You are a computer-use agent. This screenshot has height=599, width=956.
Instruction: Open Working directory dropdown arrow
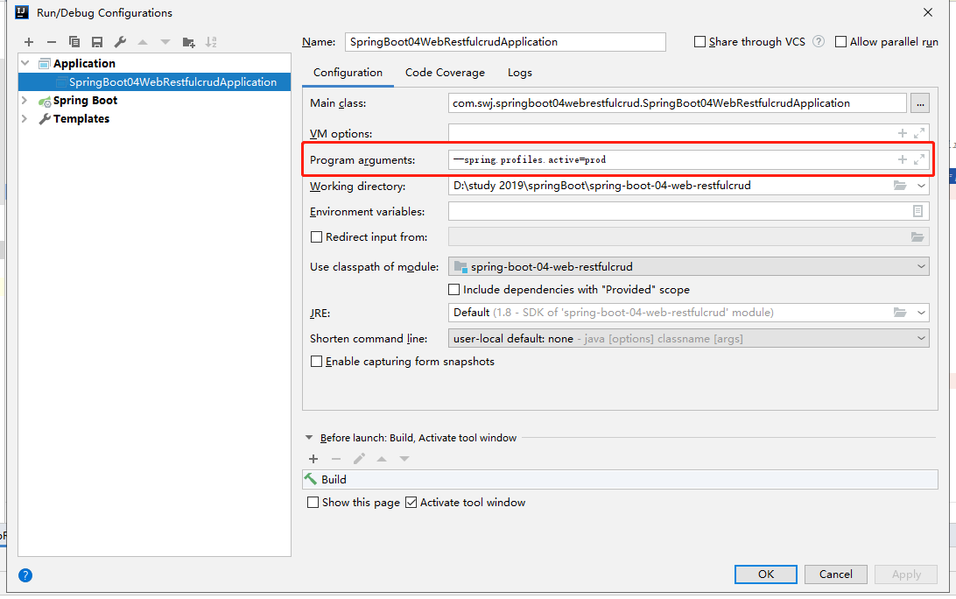click(x=921, y=186)
